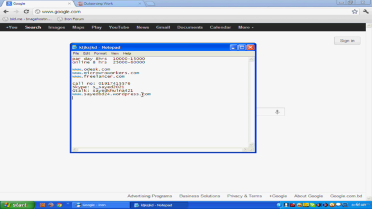This screenshot has height=209, width=372.
Task: Open About Google footer link
Action: (x=309, y=196)
